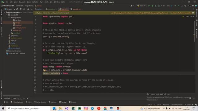This screenshot has width=198, height=111.
Task: Open Search Everywhere magnifier icon
Action: click(x=189, y=6)
